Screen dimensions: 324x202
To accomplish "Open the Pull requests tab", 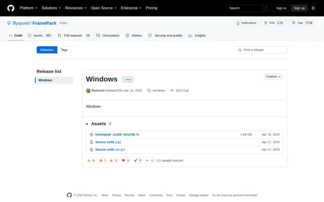I will [74, 35].
